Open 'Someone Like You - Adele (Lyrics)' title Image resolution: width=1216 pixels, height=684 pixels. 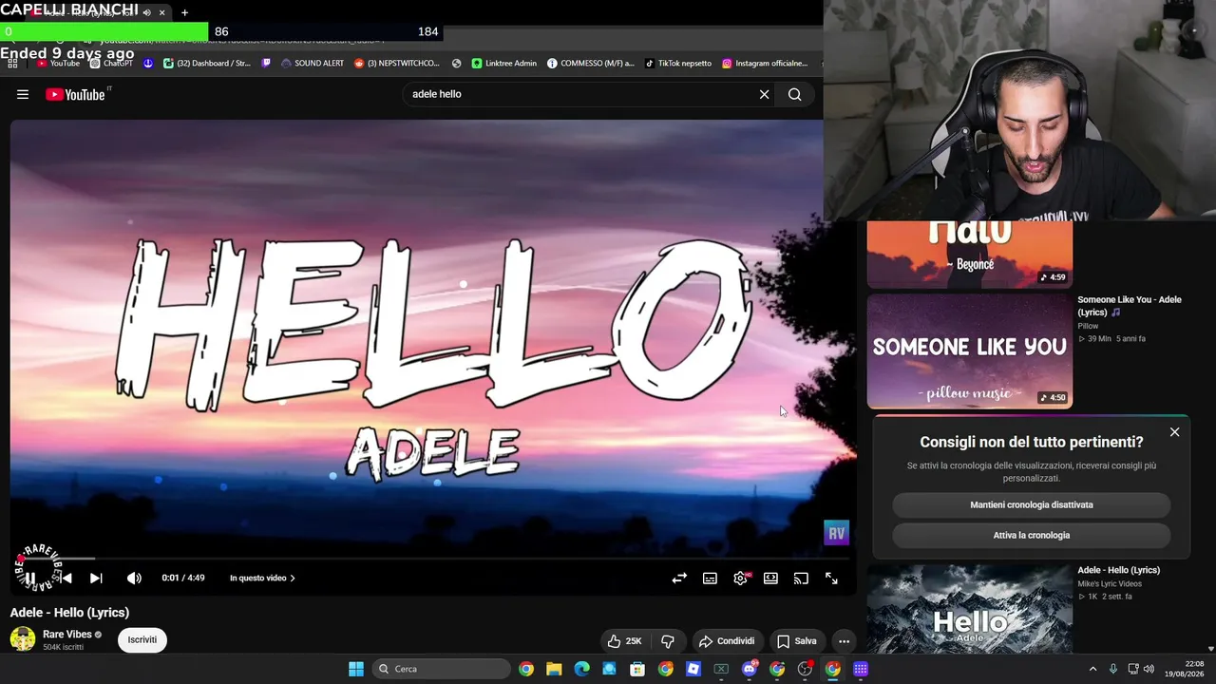(x=1130, y=305)
